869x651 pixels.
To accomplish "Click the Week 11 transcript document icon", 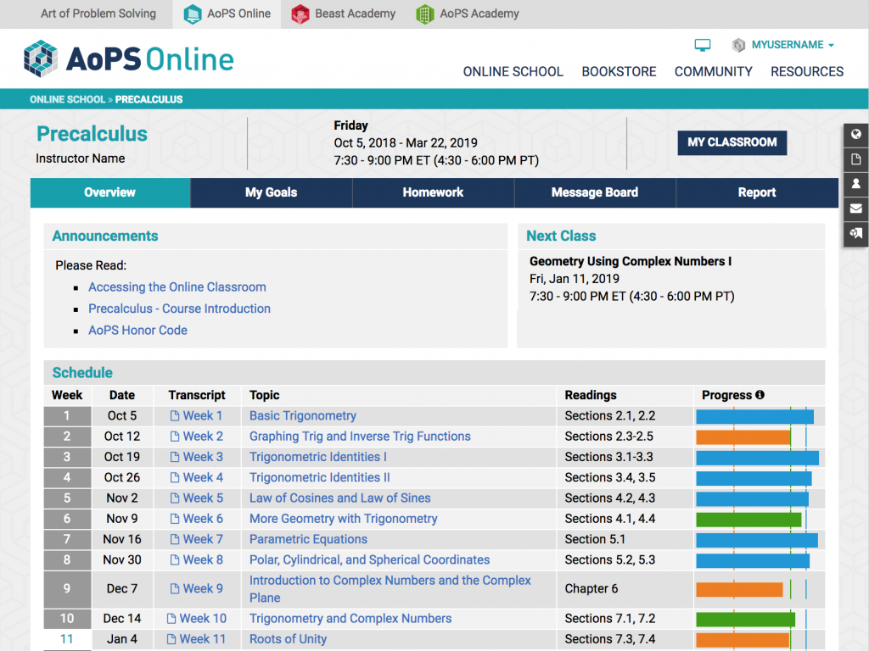I will coord(171,639).
